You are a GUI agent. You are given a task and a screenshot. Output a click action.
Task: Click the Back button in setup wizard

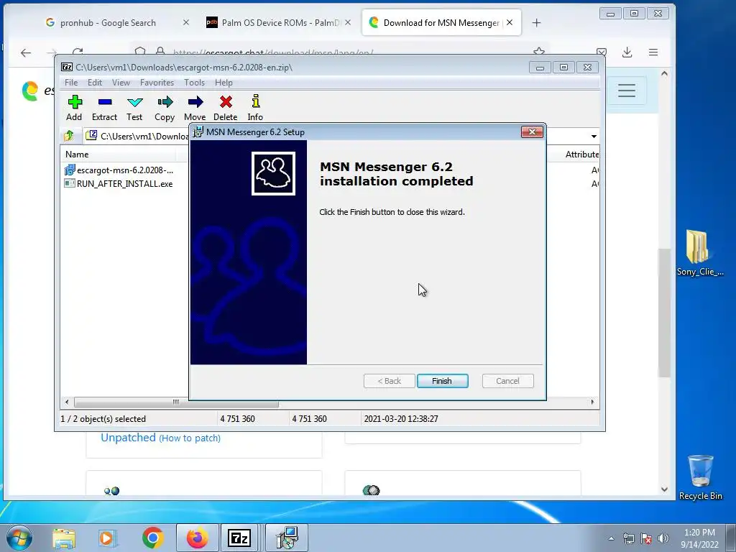coord(389,381)
